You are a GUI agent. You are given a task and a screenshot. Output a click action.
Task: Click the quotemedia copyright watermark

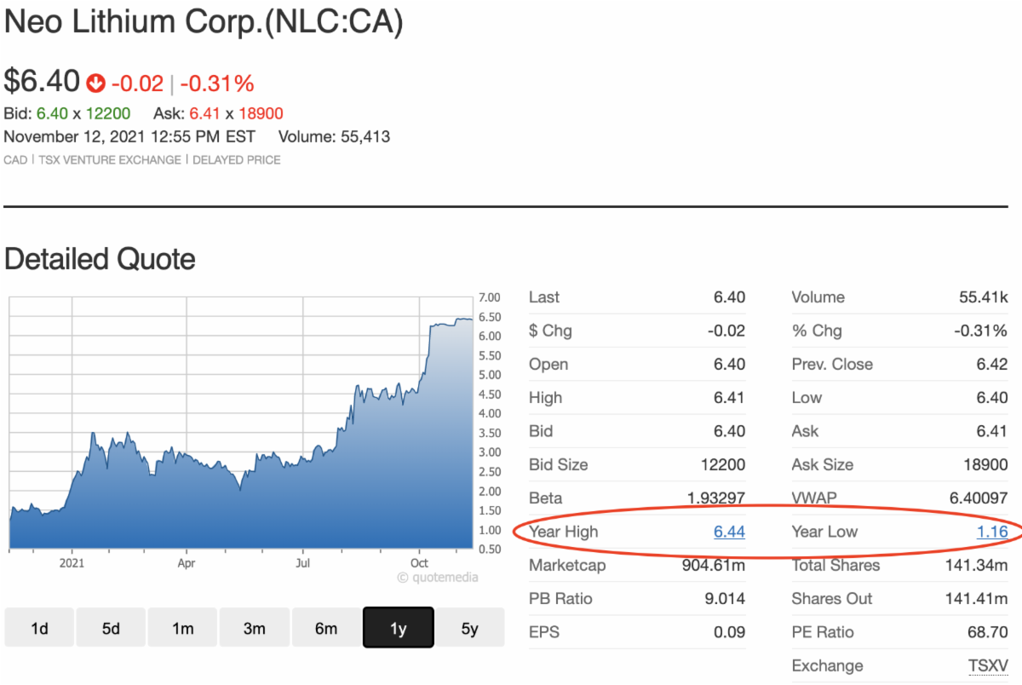437,578
